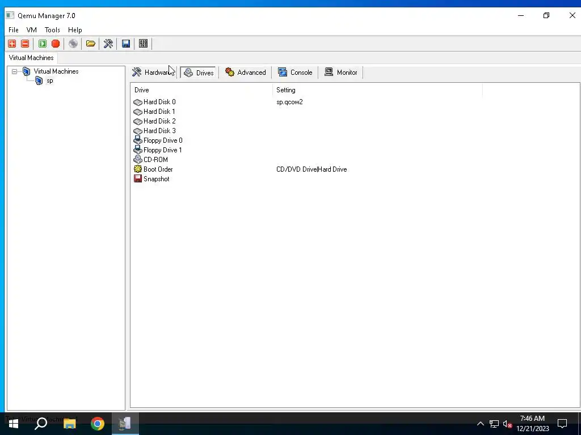581x435 pixels.
Task: Click the blue floppy disk save icon
Action: coord(125,44)
